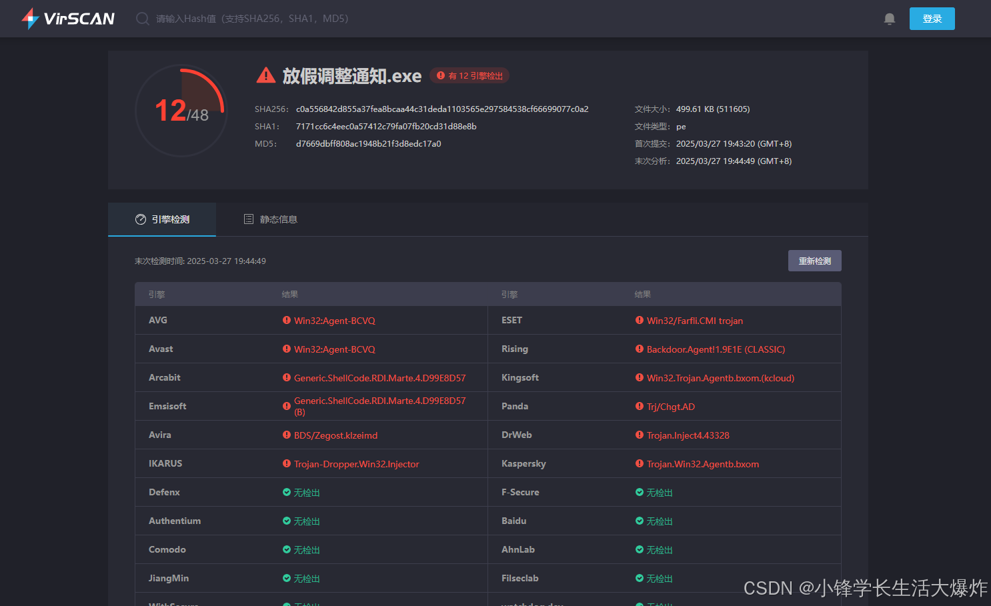The image size is (991, 606).
Task: Click the 12/48 detection score gauge
Action: 181,111
